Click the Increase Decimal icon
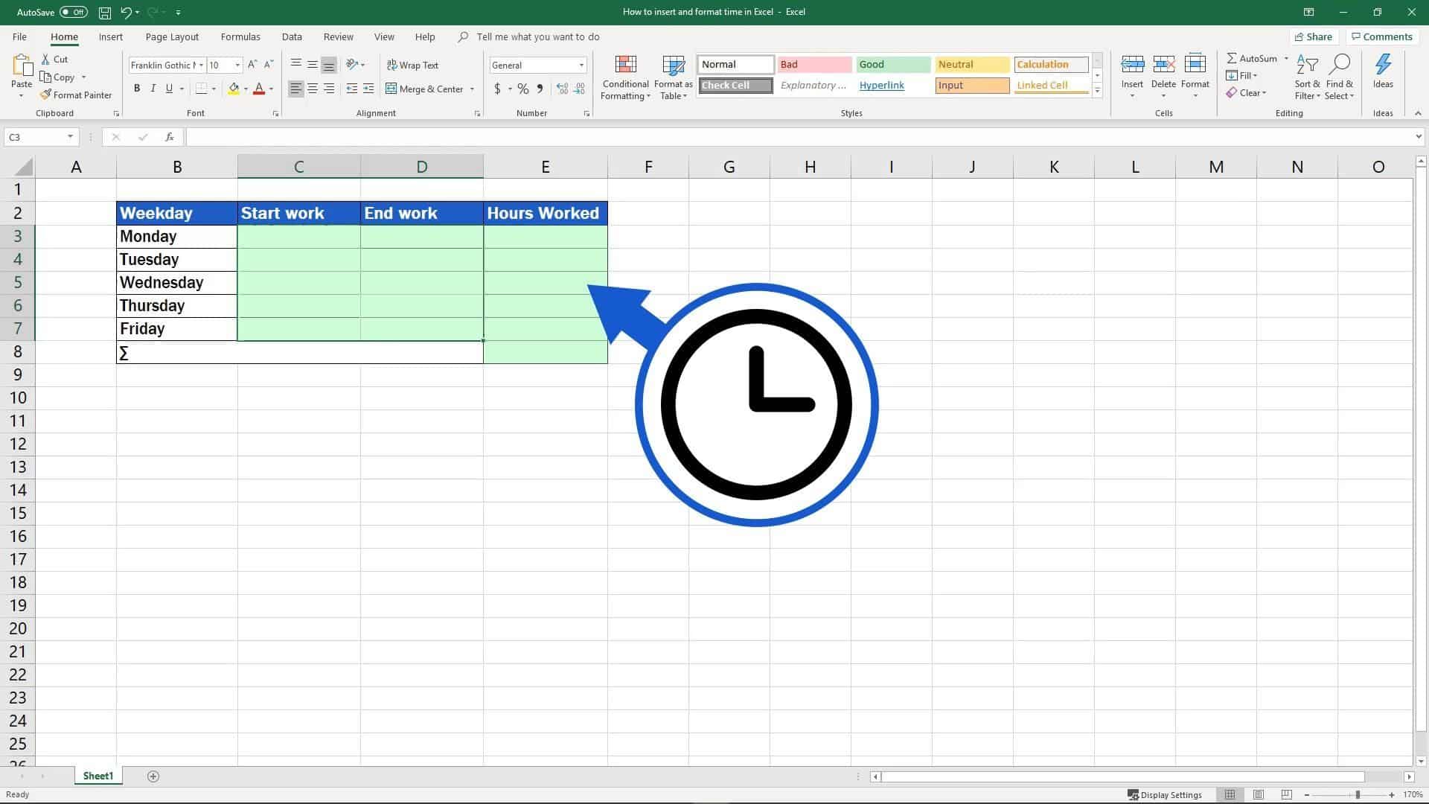The height and width of the screenshot is (804, 1429). [x=562, y=89]
